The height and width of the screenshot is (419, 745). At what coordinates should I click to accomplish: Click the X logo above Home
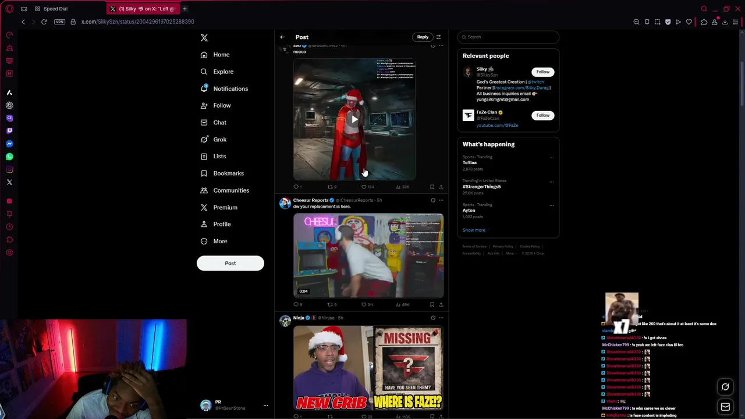204,38
